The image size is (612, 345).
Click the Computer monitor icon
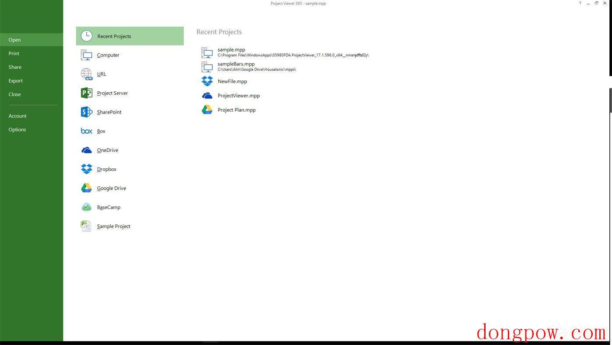coord(86,55)
